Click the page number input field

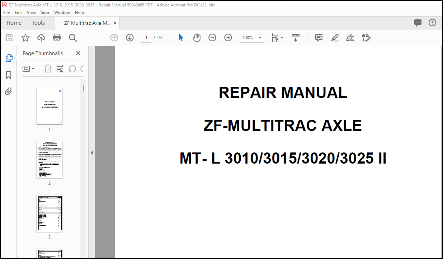(146, 38)
